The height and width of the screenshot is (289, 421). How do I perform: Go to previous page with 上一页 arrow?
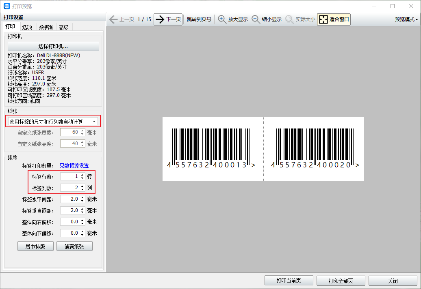(122, 19)
